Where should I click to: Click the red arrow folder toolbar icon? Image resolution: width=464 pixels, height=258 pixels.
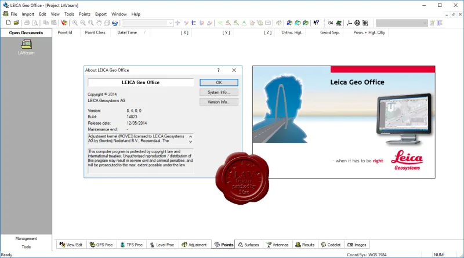[x=64, y=23]
